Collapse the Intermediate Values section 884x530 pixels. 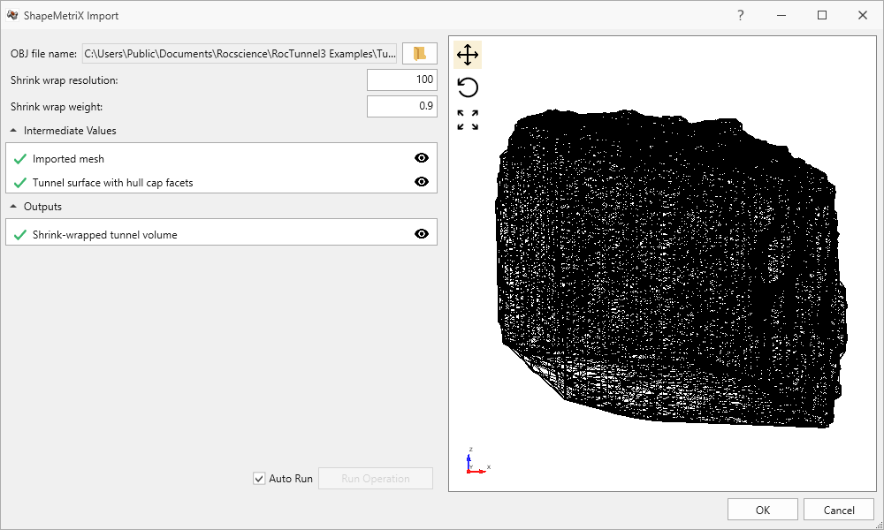pyautogui.click(x=13, y=131)
